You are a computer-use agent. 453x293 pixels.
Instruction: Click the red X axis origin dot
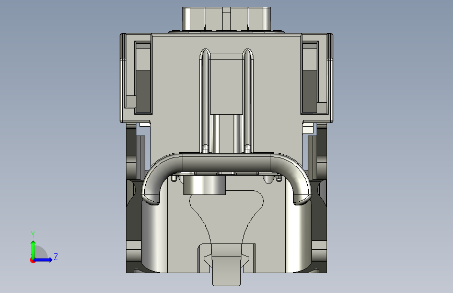click(x=32, y=261)
